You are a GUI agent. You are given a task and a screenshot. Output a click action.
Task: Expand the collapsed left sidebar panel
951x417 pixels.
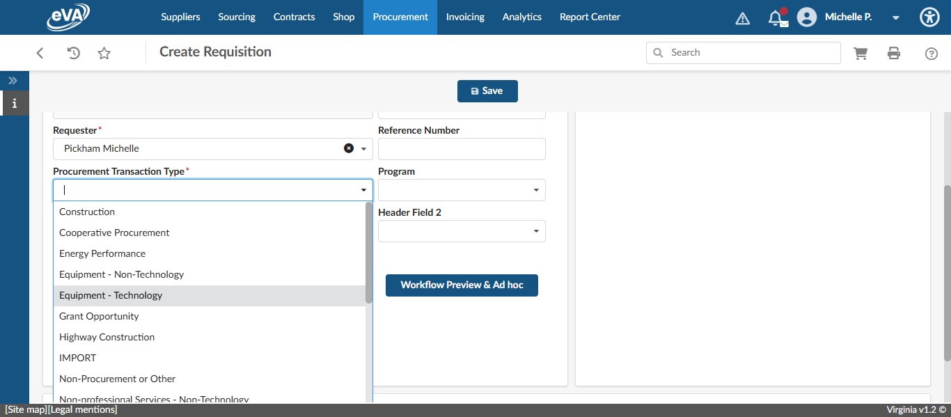coord(13,80)
